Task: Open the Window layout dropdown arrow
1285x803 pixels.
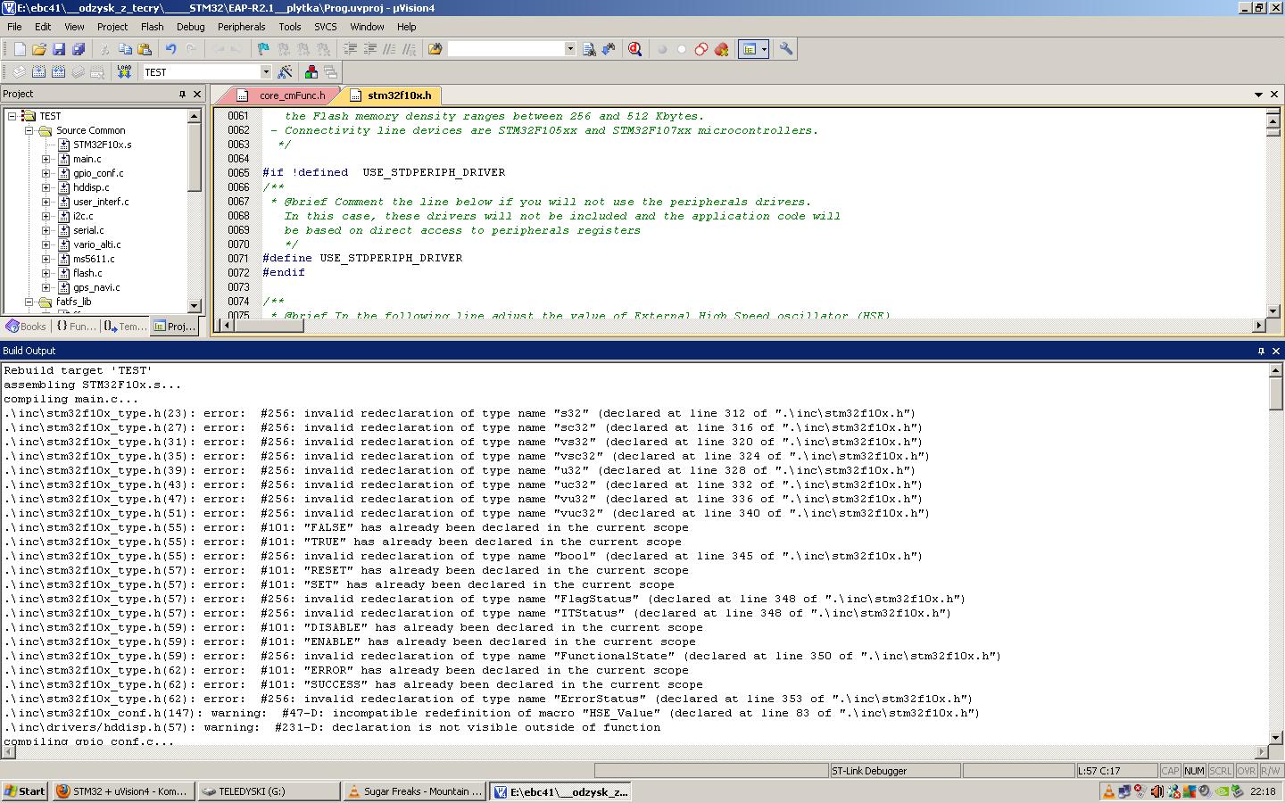Action: 765,49
